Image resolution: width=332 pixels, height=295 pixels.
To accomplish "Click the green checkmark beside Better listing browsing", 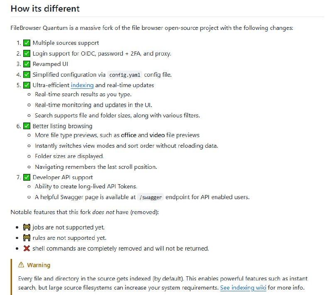I will click(27, 126).
